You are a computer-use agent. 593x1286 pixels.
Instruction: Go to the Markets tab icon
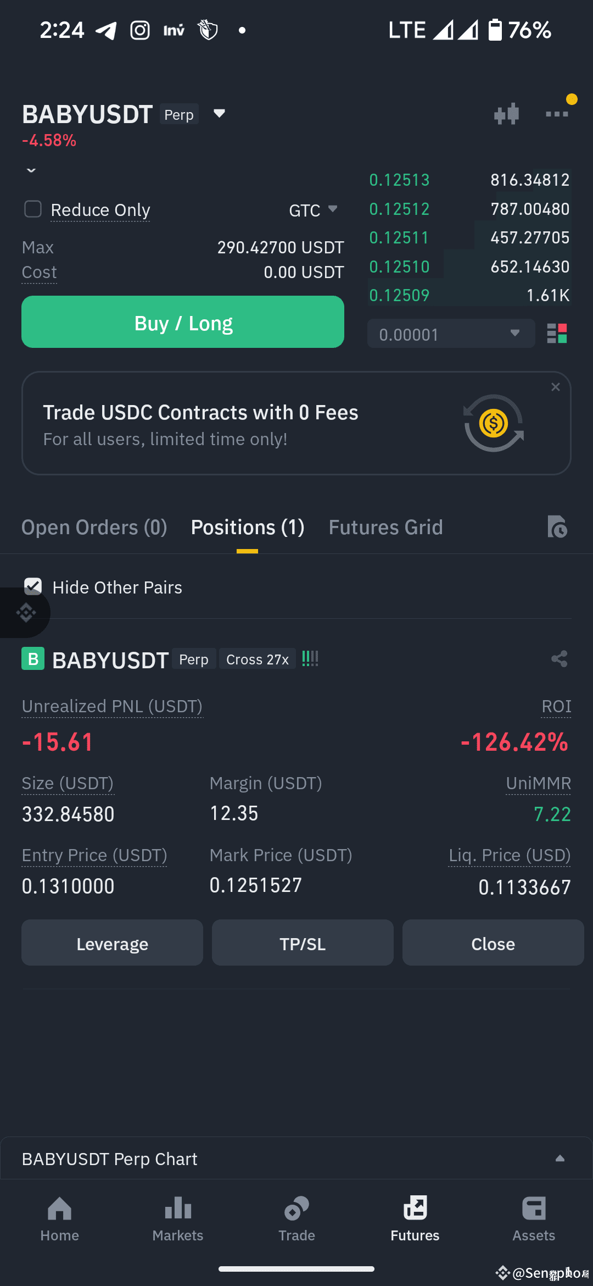click(x=178, y=1208)
